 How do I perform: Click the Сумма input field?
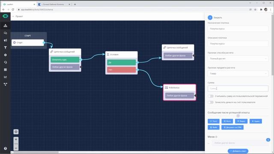238,89
